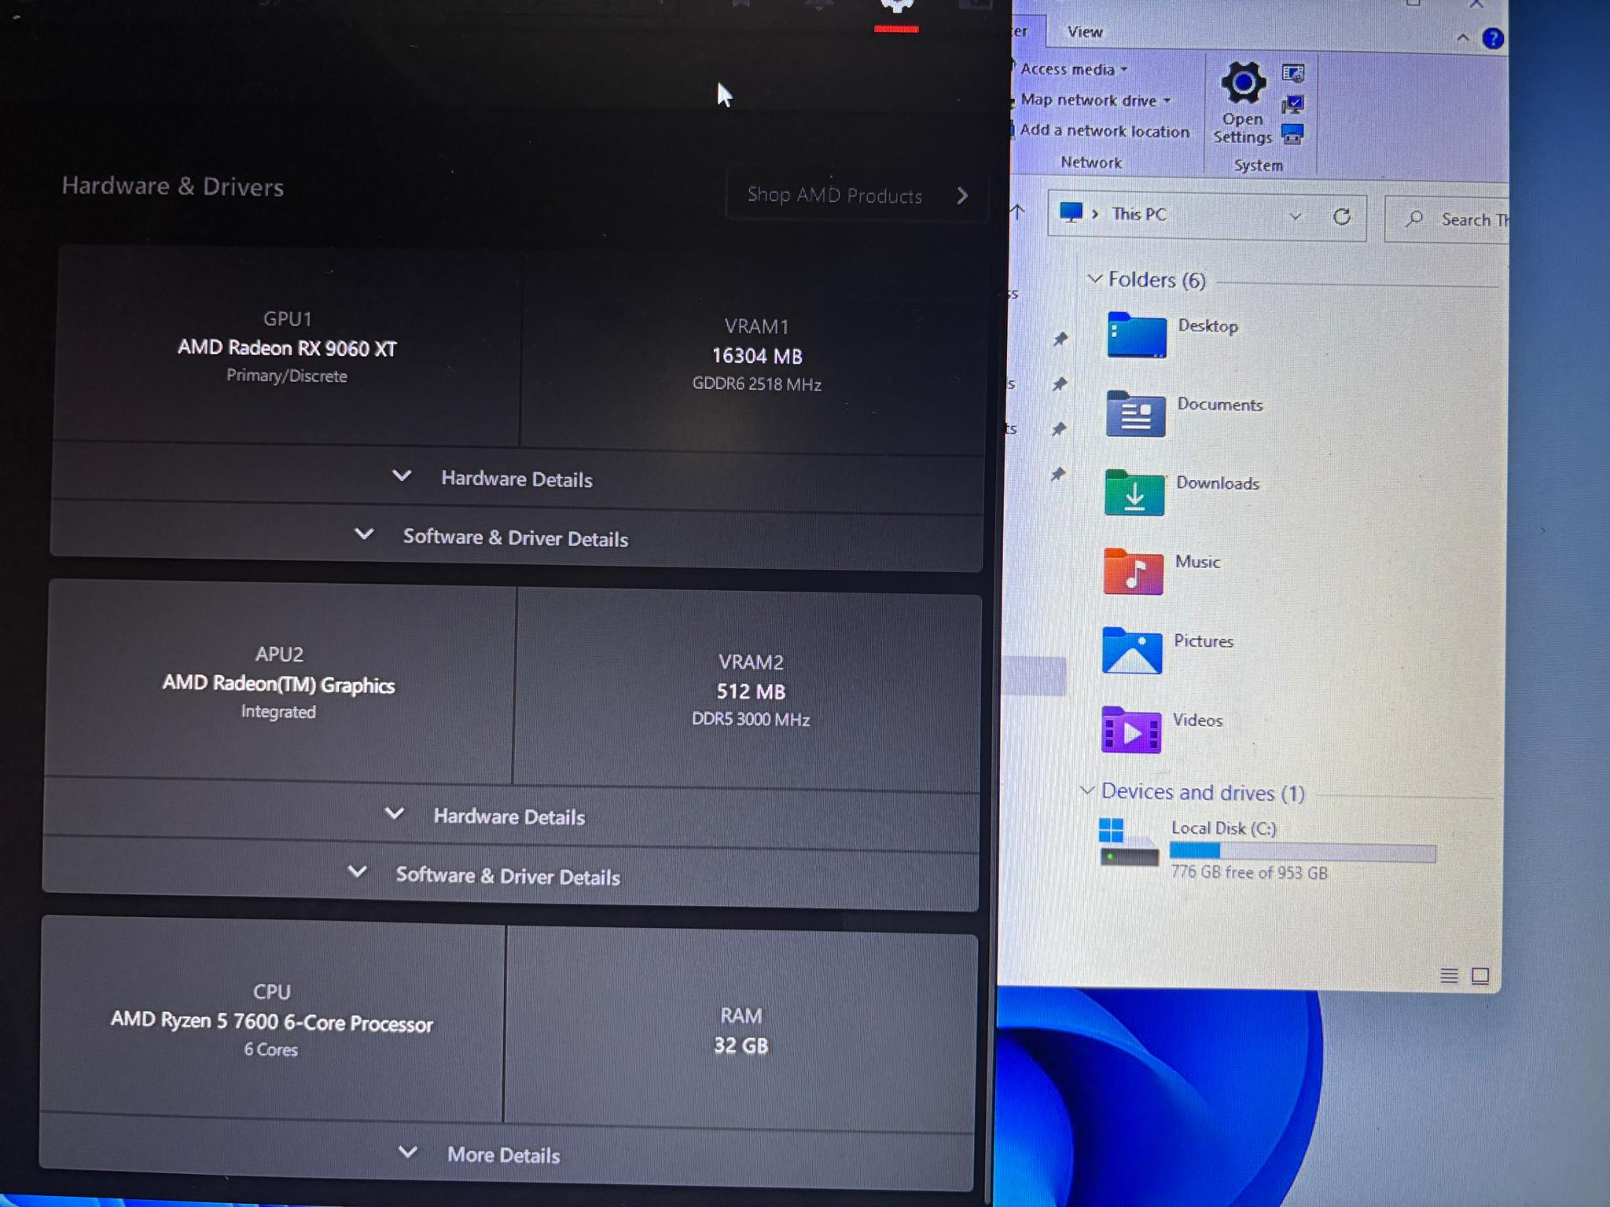Open the Pictures folder icon

1132,650
